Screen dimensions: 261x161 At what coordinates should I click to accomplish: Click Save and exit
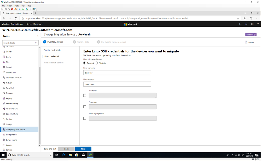tap(50, 149)
